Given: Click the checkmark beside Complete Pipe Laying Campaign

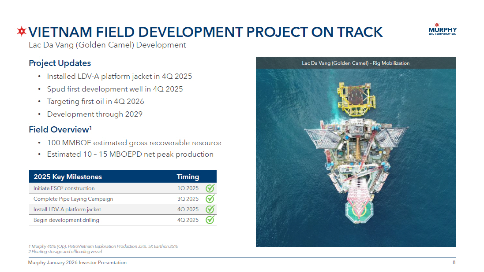Looking at the screenshot, I should [210, 199].
